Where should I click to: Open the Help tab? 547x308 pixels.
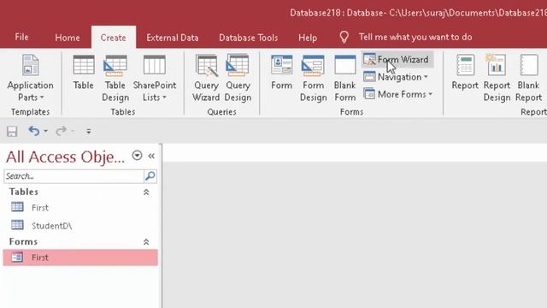click(x=308, y=38)
